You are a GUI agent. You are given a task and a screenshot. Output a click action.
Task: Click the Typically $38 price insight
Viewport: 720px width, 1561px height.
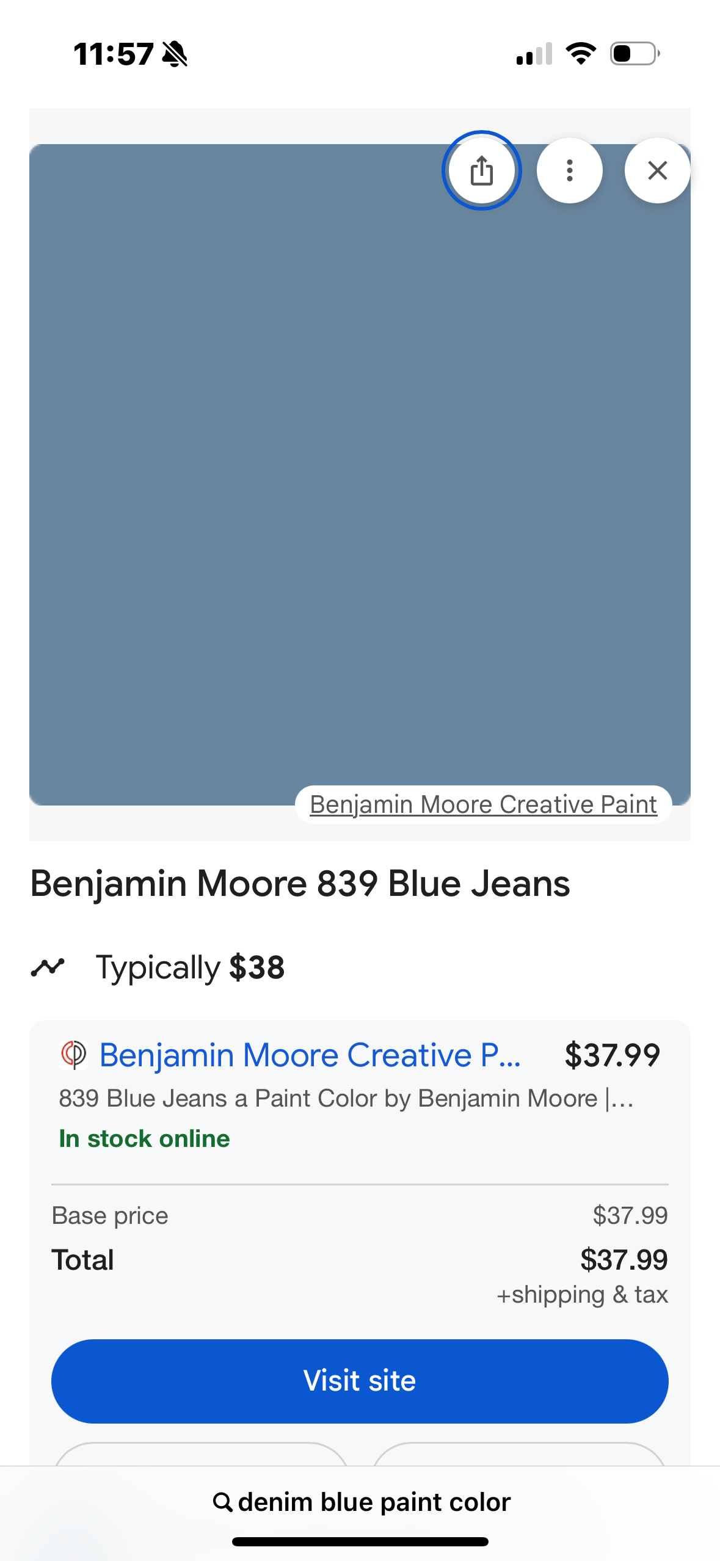click(x=190, y=967)
